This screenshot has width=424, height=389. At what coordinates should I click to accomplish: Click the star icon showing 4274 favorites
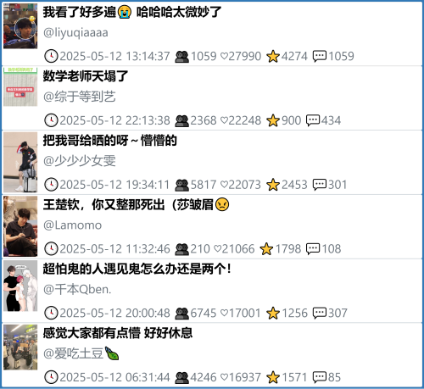pyautogui.click(x=273, y=56)
